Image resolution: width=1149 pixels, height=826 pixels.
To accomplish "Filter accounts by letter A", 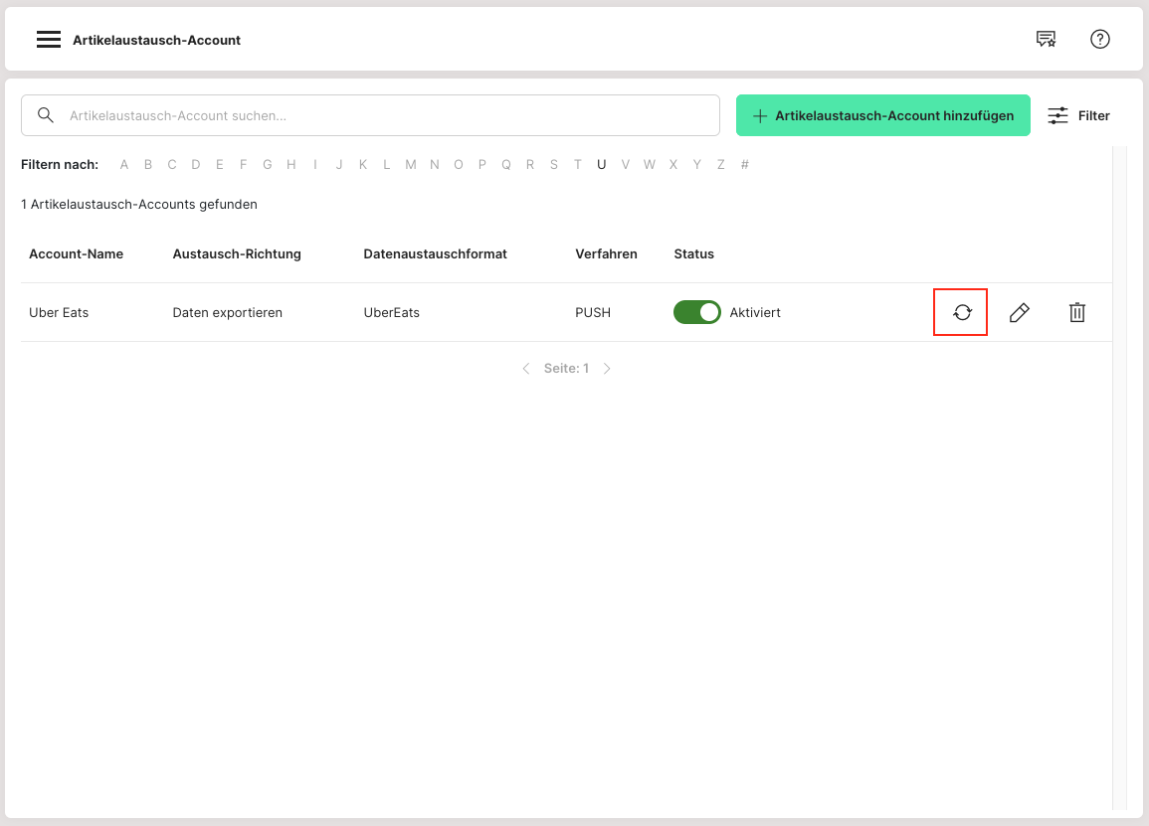I will (x=124, y=165).
